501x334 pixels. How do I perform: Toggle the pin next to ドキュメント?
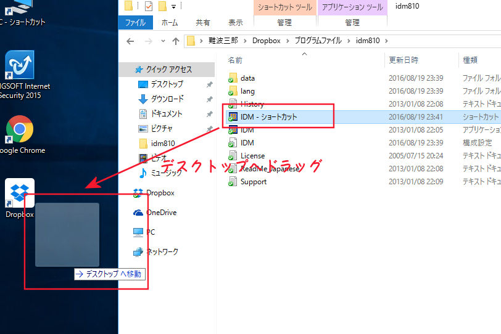[x=210, y=114]
